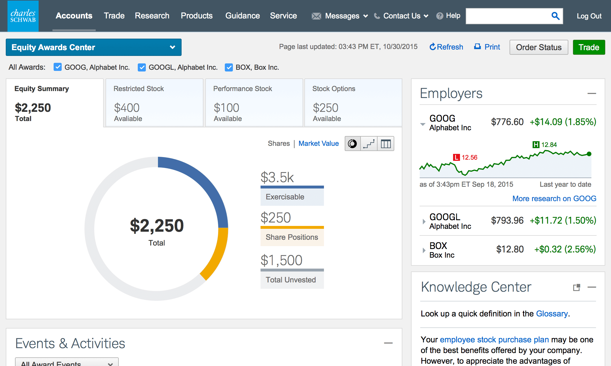Viewport: 611px width, 366px height.
Task: Open the Glossary link
Action: point(552,314)
